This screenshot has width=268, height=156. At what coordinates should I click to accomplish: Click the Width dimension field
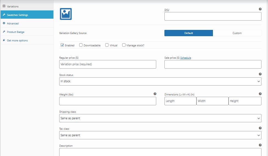pos(212,101)
